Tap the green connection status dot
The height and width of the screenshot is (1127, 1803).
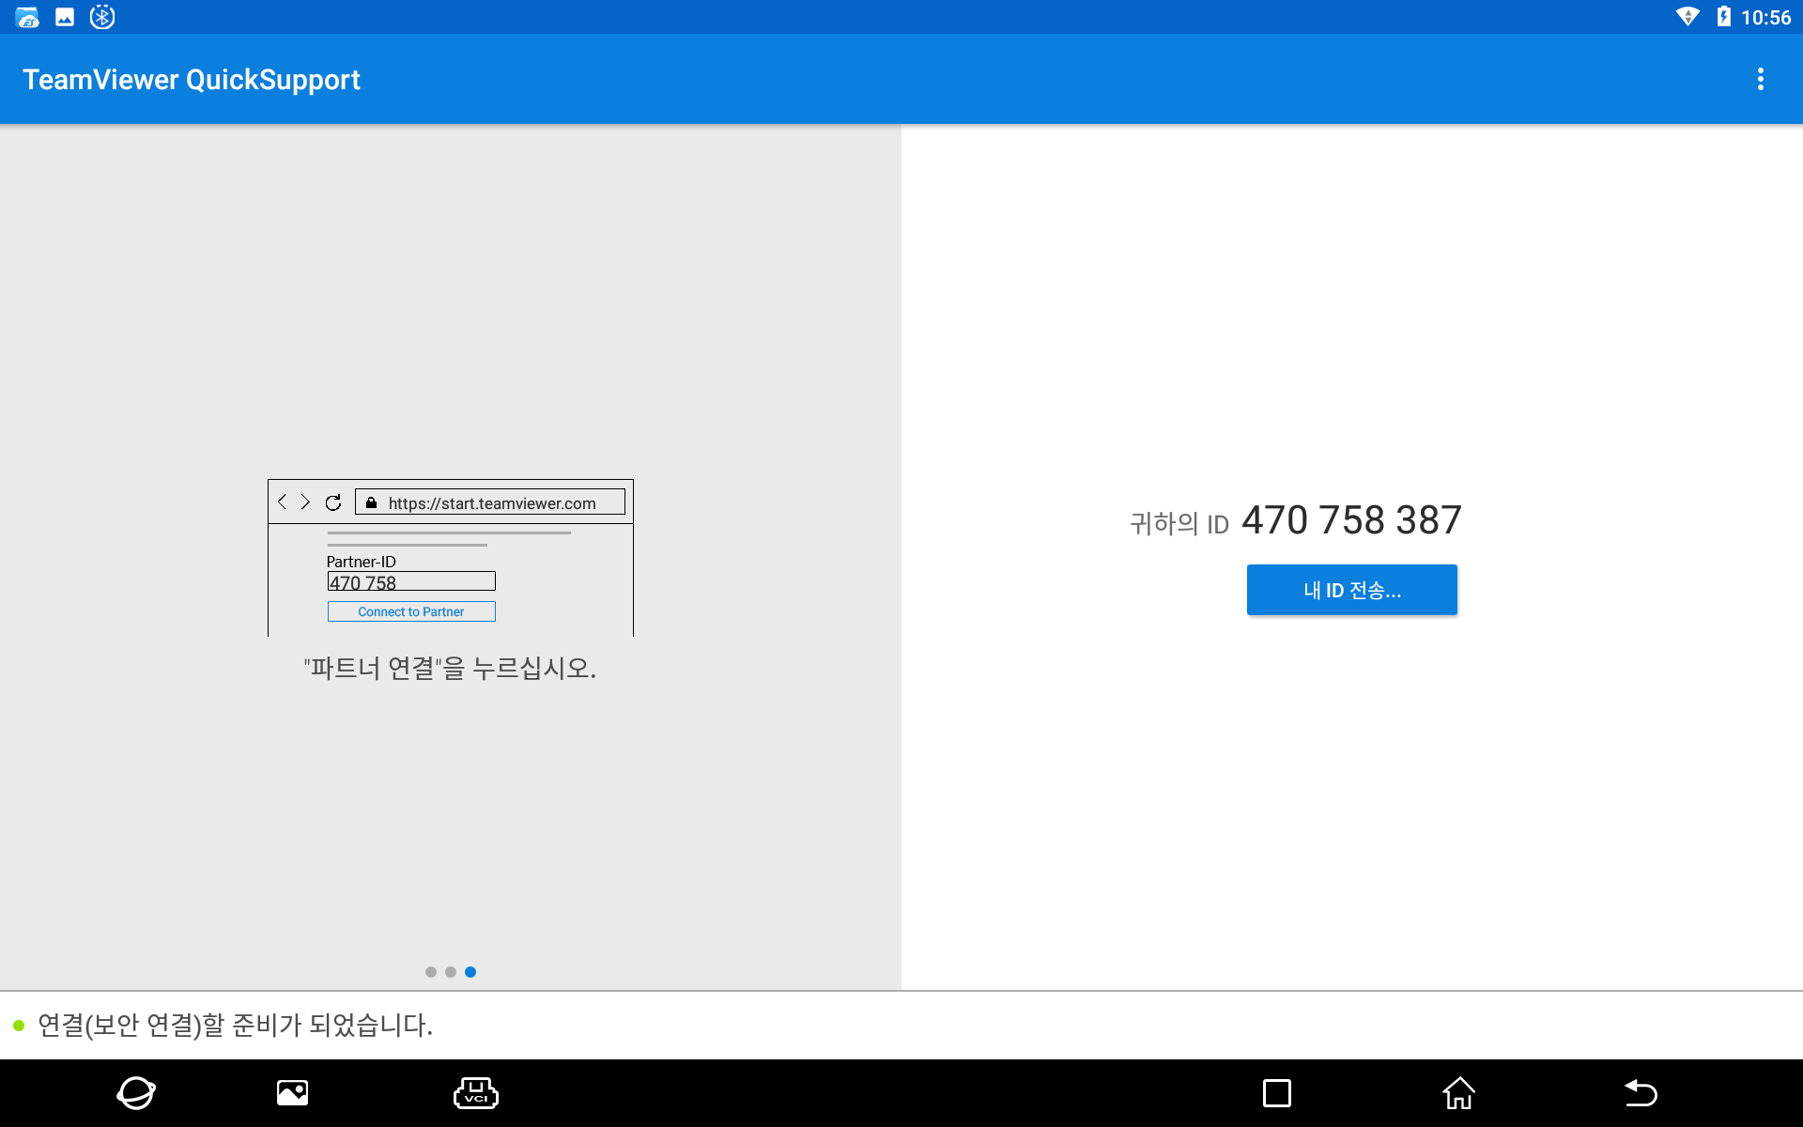(x=19, y=1026)
